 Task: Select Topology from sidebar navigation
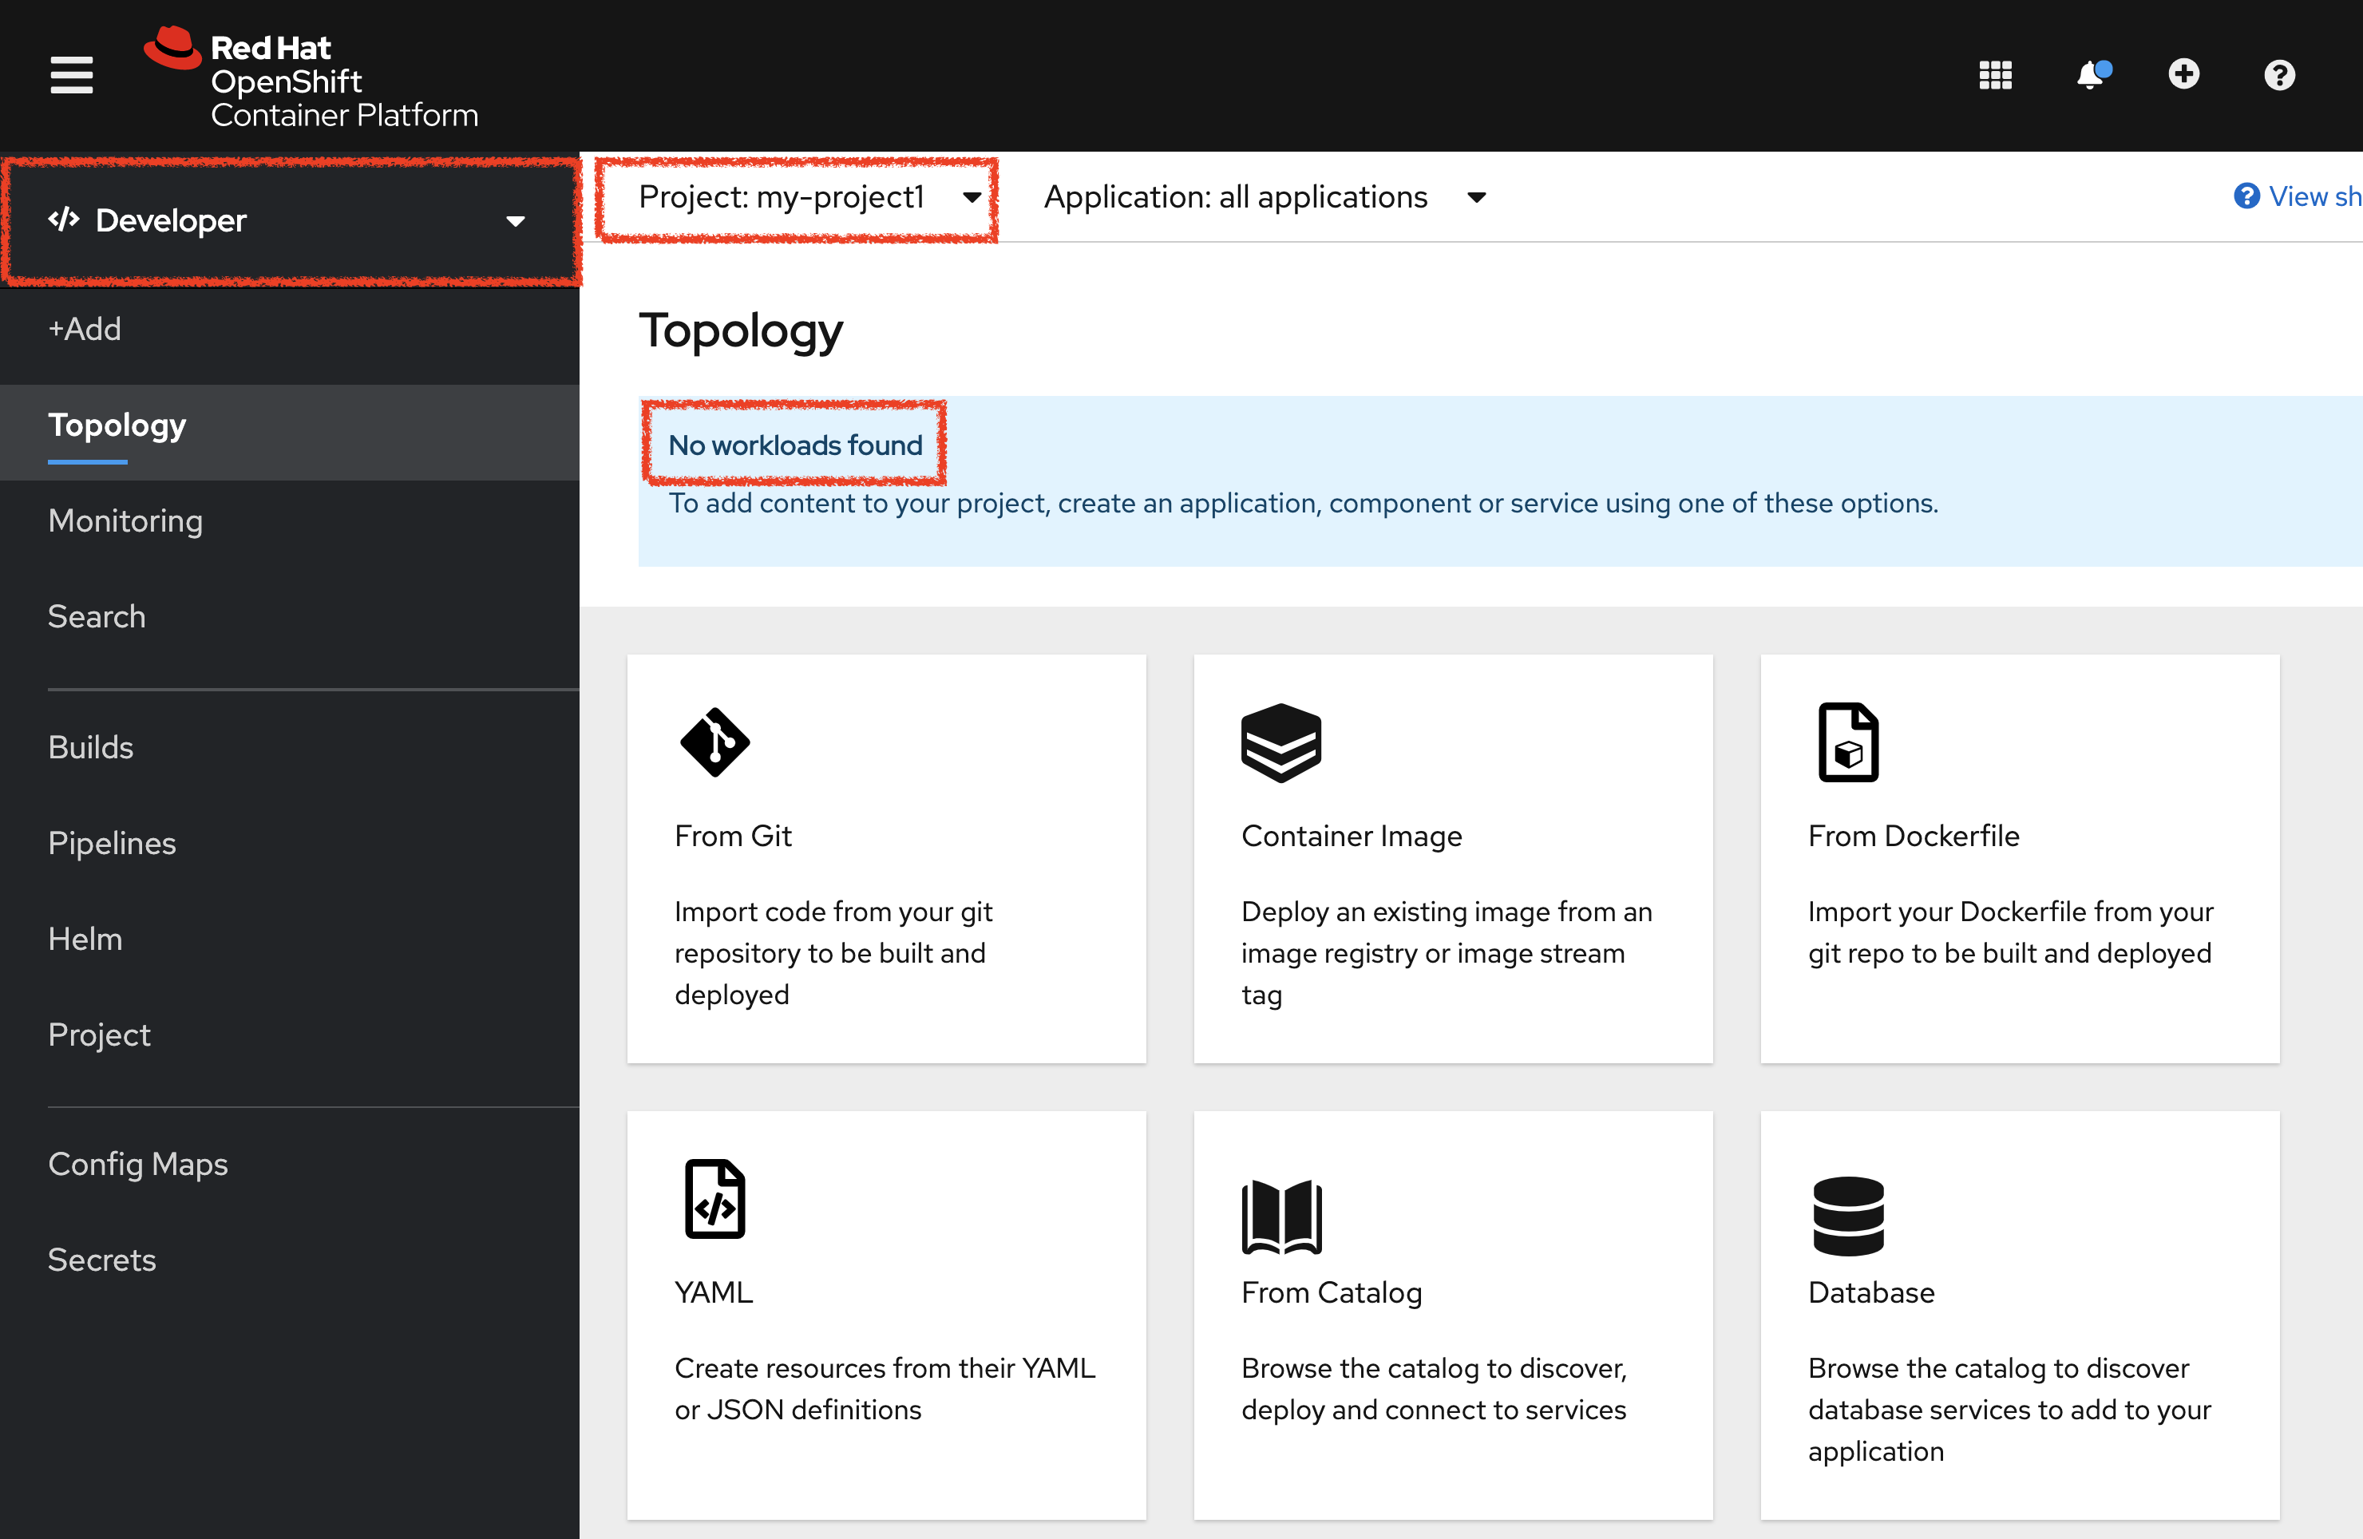(119, 424)
